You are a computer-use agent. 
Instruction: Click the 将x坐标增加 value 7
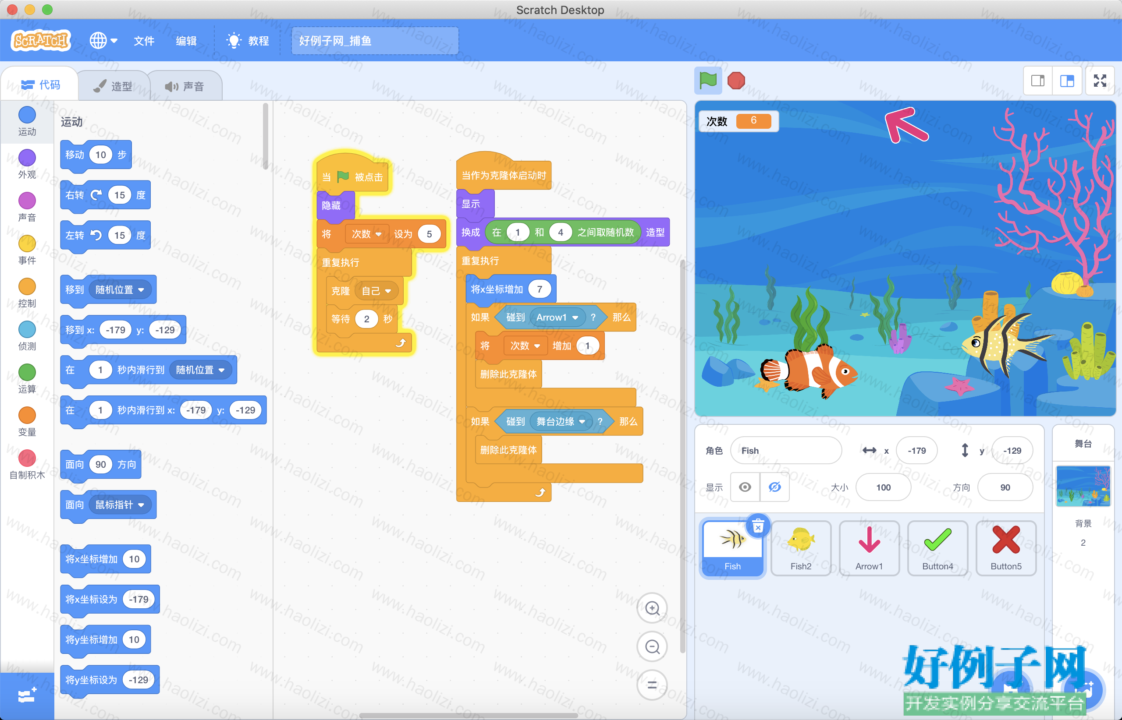pos(540,289)
